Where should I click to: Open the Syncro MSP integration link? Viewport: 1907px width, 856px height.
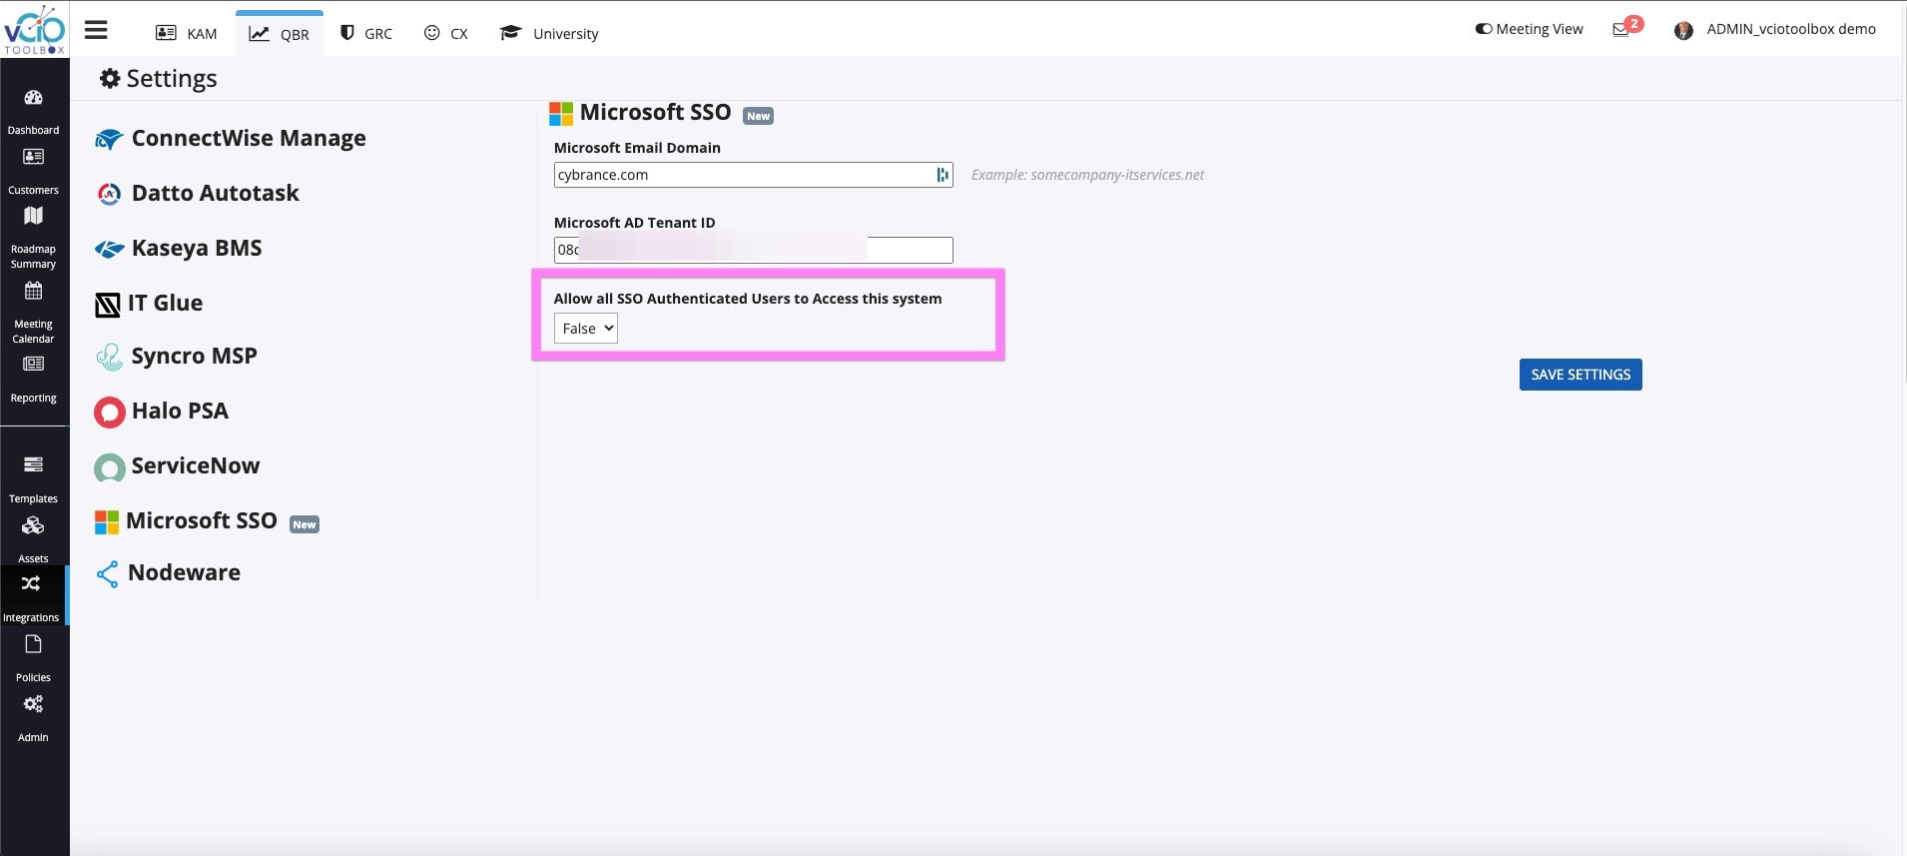coord(195,356)
